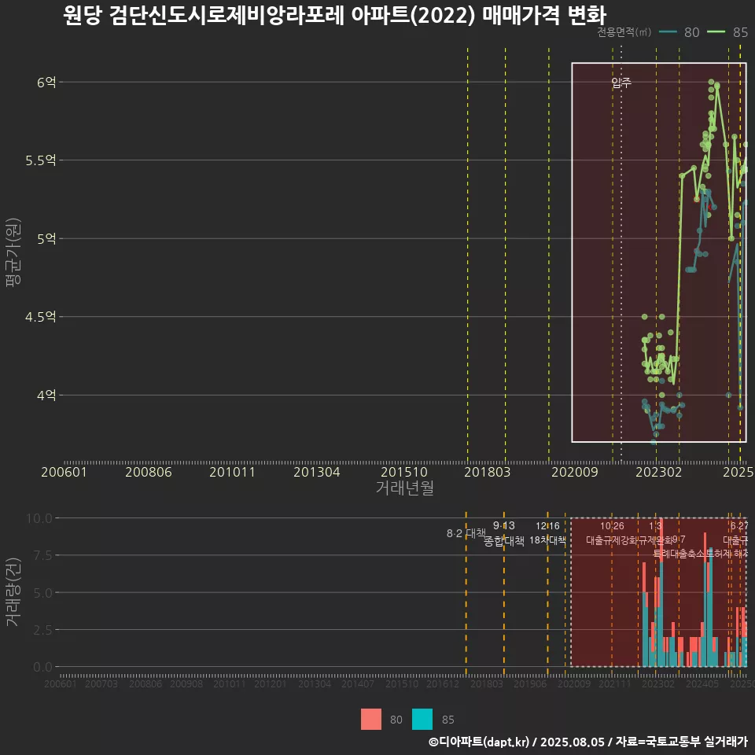The image size is (755, 755).
Task: Click the 7.5 volume axis label
Action: [x=42, y=556]
